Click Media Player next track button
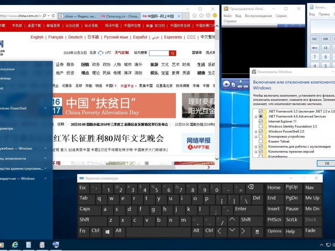This screenshot has height=251, width=335. (246, 87)
